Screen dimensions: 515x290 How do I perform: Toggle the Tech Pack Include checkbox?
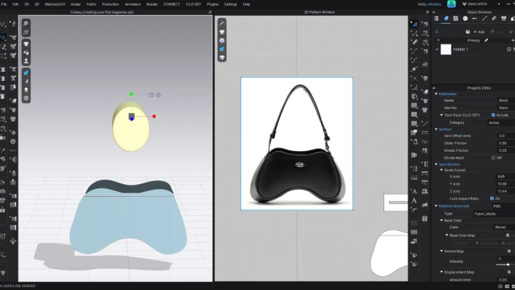493,115
